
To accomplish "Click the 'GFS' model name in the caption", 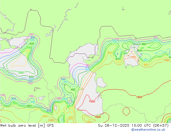I will point(50,126).
